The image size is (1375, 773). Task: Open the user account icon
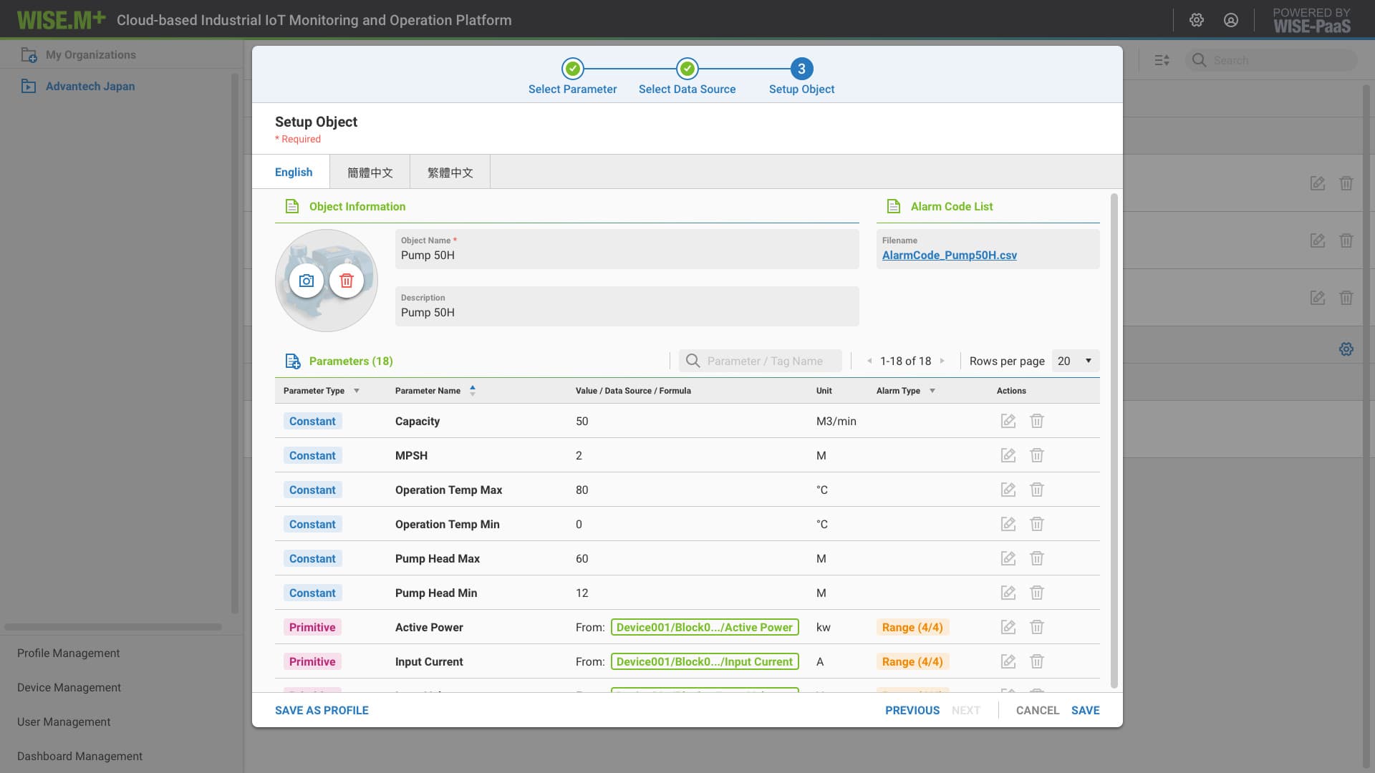coord(1231,20)
